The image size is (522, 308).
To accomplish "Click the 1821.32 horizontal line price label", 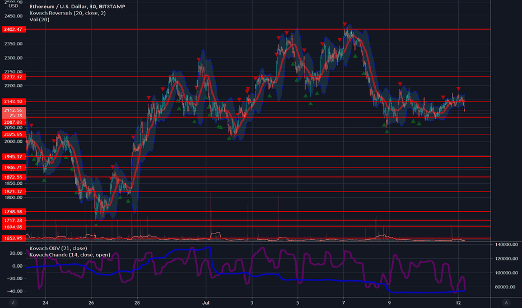I will (x=13, y=192).
